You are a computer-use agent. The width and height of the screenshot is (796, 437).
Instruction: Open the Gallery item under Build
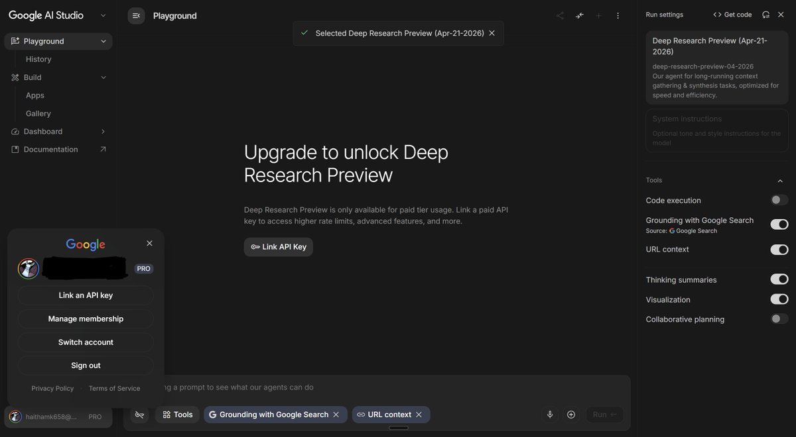[x=38, y=114]
